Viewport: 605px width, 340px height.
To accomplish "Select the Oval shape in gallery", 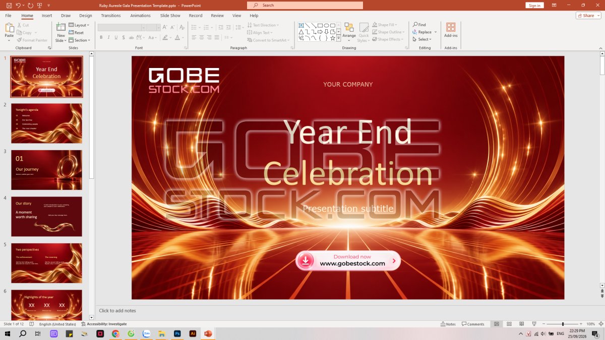I will coord(326,25).
